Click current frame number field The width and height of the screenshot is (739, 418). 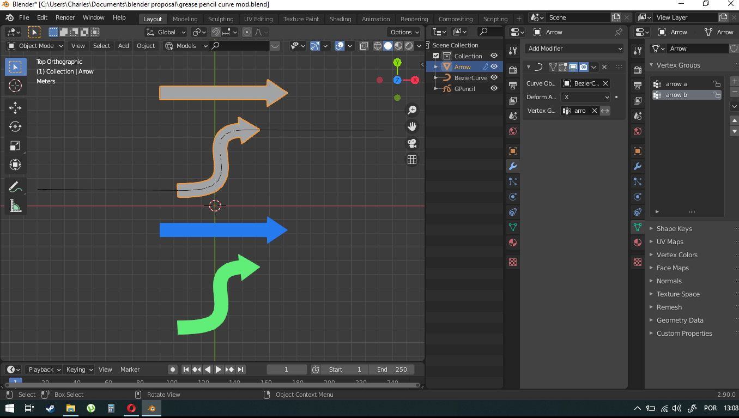(x=287, y=369)
